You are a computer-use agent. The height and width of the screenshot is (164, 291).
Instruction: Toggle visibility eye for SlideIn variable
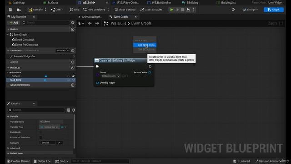pyautogui.click(x=74, y=76)
